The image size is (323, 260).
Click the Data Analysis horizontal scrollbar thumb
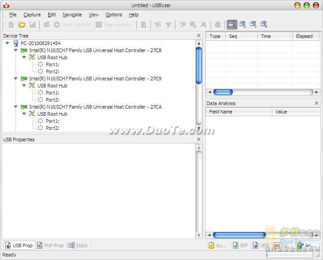point(239,235)
